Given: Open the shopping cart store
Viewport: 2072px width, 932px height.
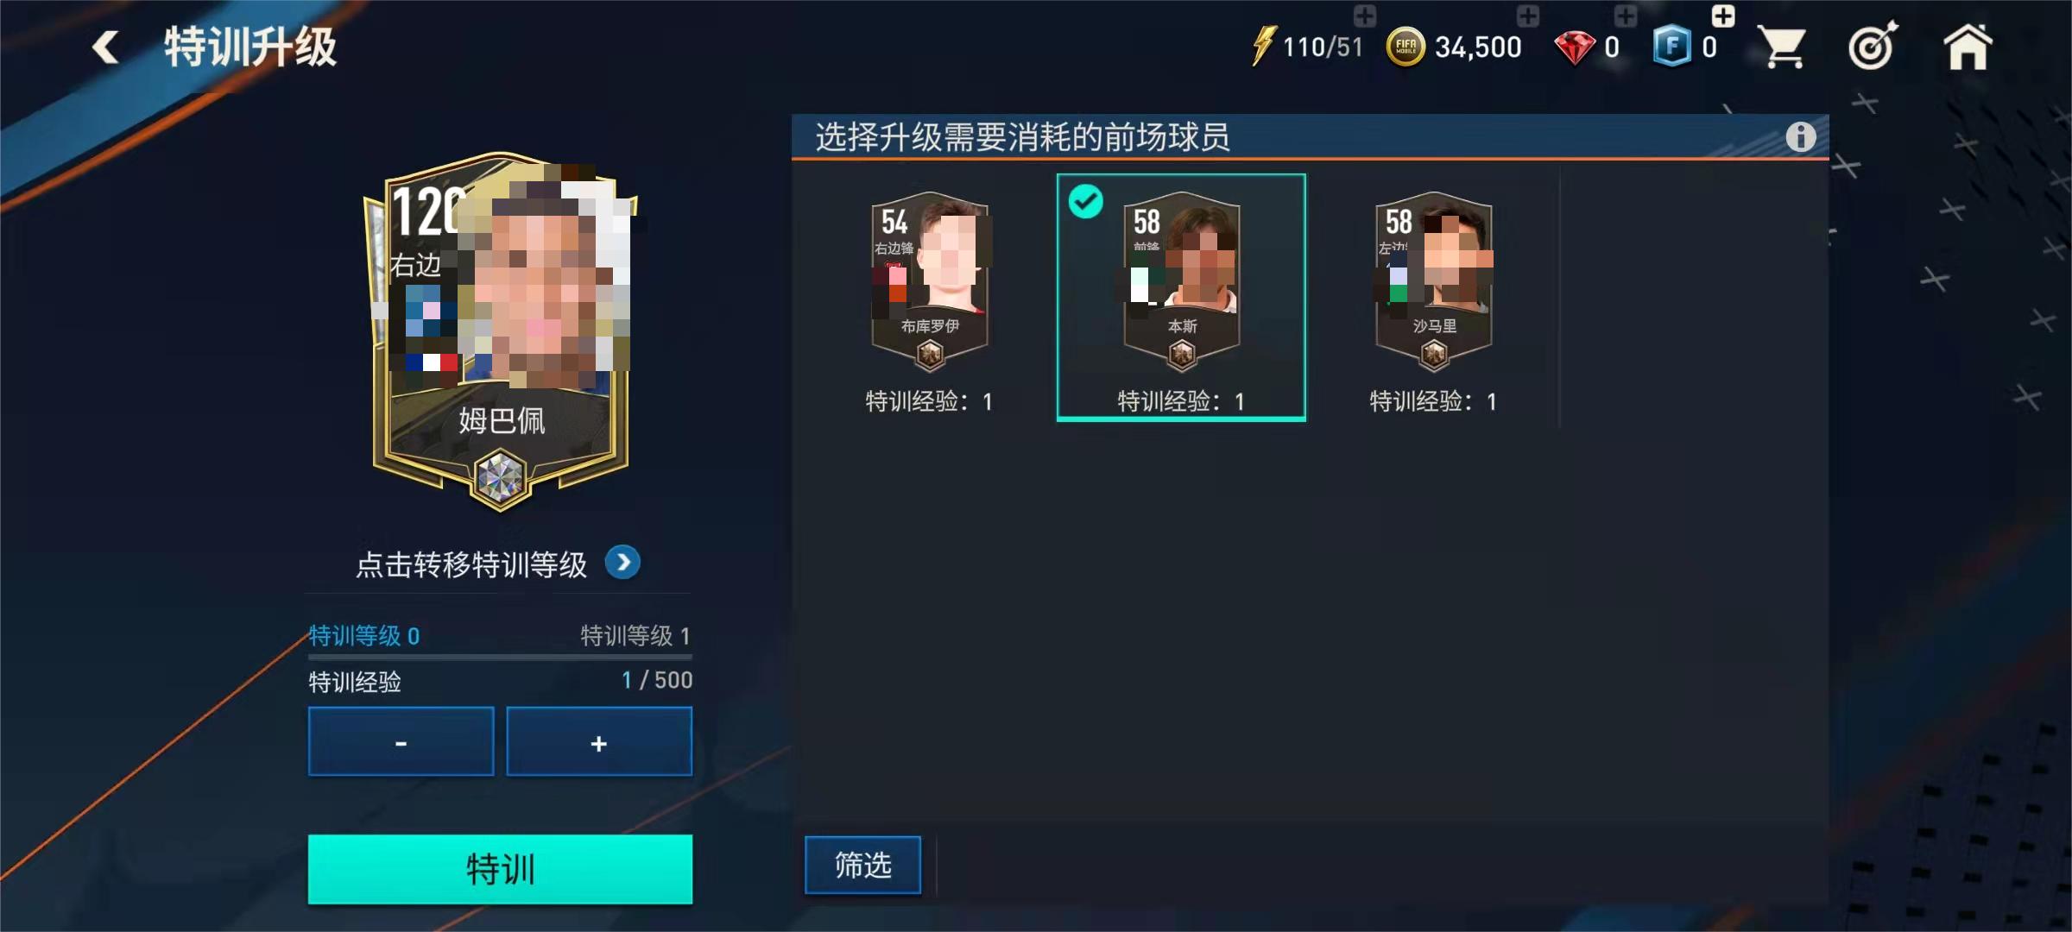Looking at the screenshot, I should click(1782, 47).
